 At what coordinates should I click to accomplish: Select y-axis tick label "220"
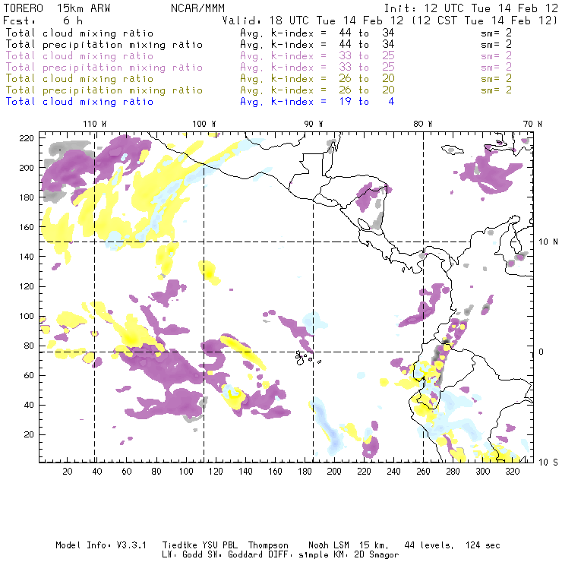pyautogui.click(x=27, y=138)
